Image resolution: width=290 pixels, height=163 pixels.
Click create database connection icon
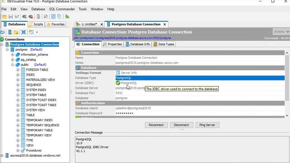[x=10, y=32]
